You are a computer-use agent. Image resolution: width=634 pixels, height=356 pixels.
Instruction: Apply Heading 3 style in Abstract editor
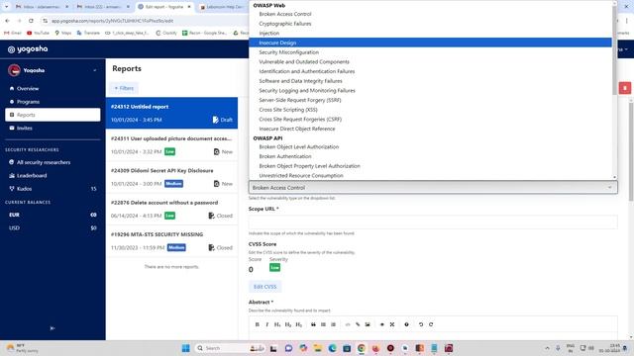click(x=299, y=324)
